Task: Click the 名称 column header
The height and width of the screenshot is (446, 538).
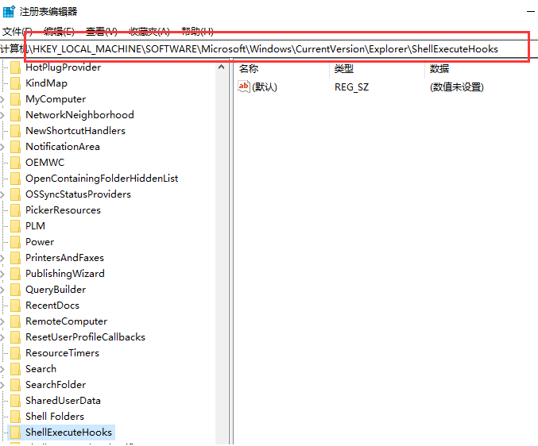Action: point(249,69)
